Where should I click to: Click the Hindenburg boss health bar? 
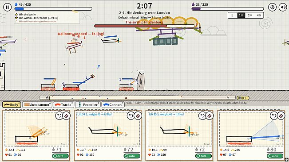pos(145,26)
